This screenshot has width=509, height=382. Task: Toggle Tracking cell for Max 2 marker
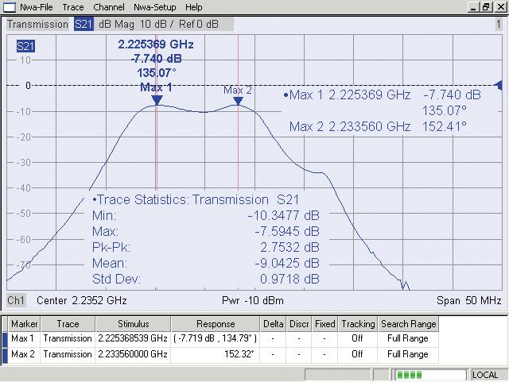click(x=358, y=353)
